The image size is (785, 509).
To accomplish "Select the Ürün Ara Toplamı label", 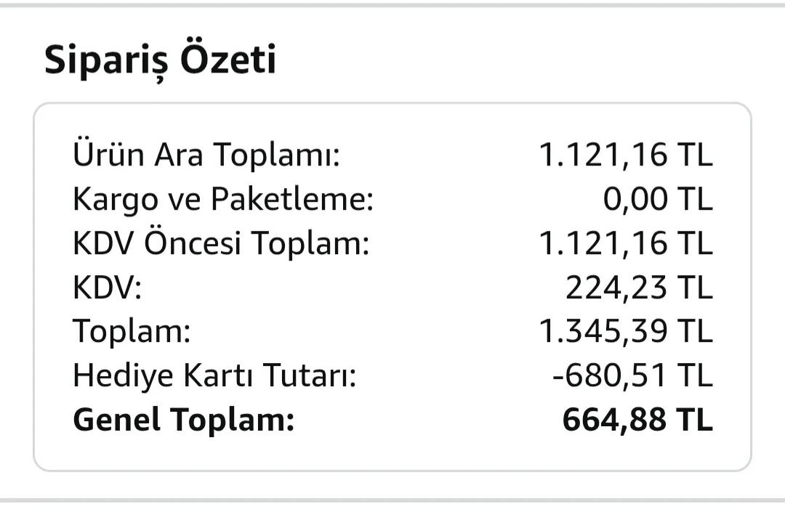I will click(206, 154).
